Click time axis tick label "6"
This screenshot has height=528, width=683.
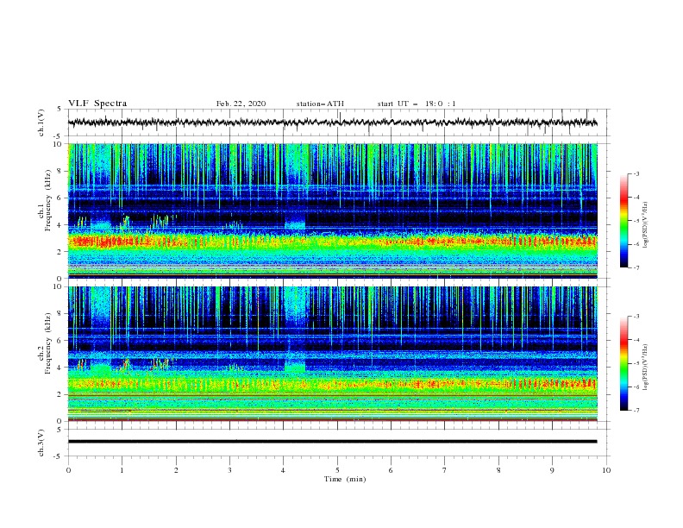point(391,470)
